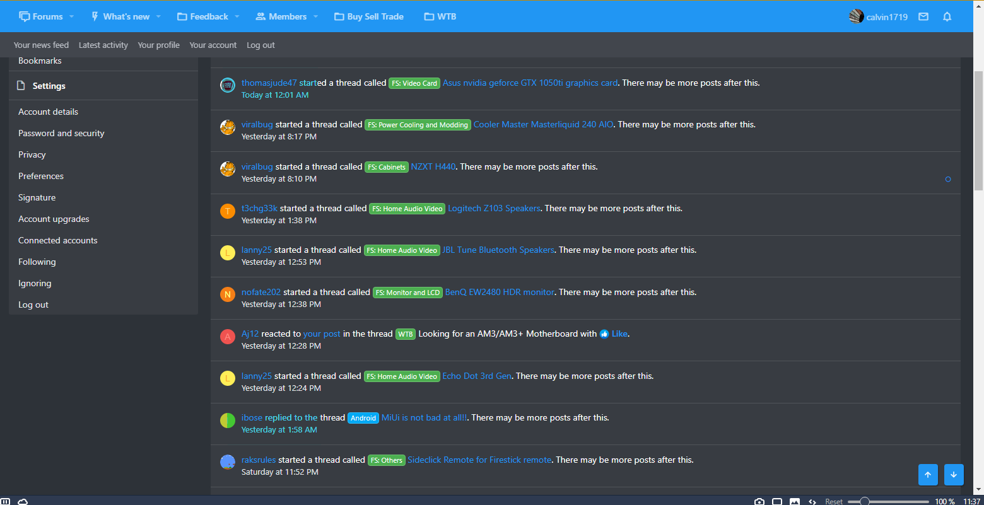Screen dimensions: 984x505
Task: Click the camera capture icon in status bar
Action: [x=759, y=502]
